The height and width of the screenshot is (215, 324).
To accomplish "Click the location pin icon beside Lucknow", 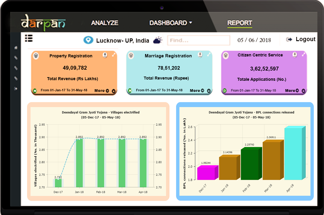I will (x=88, y=40).
